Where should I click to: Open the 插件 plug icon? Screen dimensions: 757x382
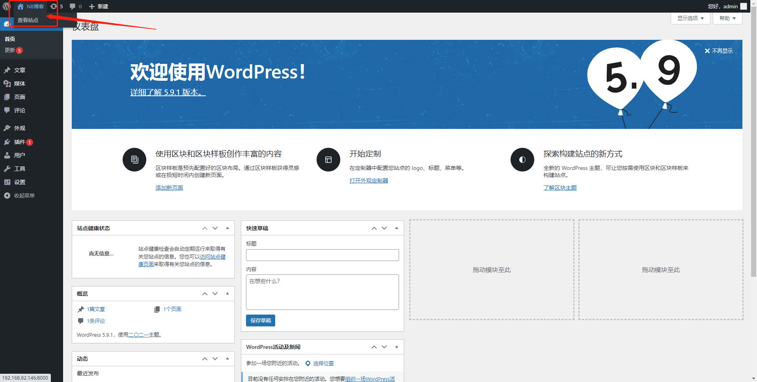click(7, 142)
